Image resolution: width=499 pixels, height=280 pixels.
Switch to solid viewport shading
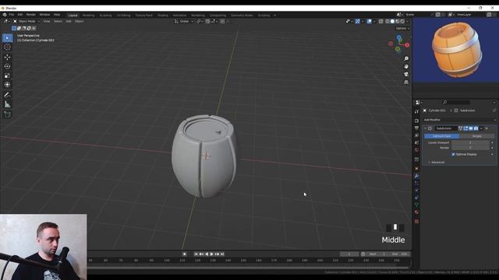pos(392,21)
